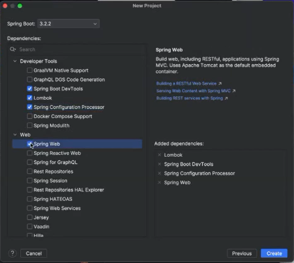Check the Rest Repositories option
The image size is (294, 263).
point(29,171)
